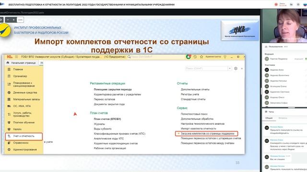Screen dimensions: 307x172
Task: Open the navigation settings gear icon
Action: [x=236, y=68]
